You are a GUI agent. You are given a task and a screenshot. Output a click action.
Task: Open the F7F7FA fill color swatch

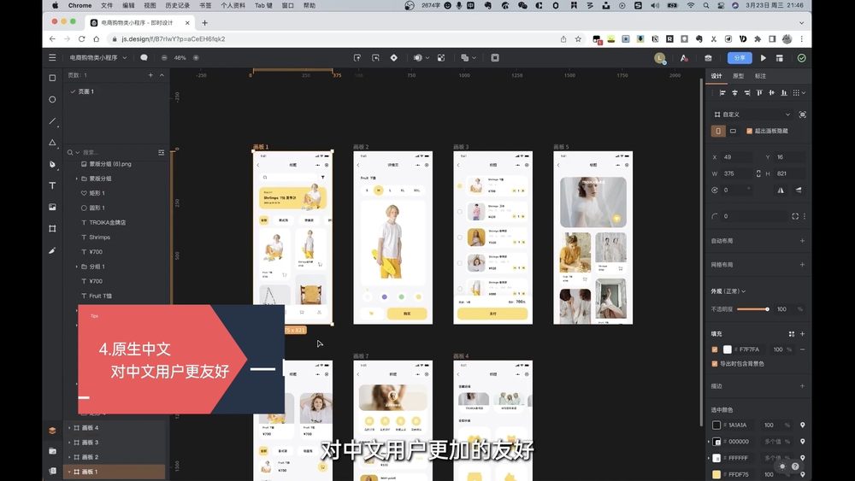click(728, 349)
